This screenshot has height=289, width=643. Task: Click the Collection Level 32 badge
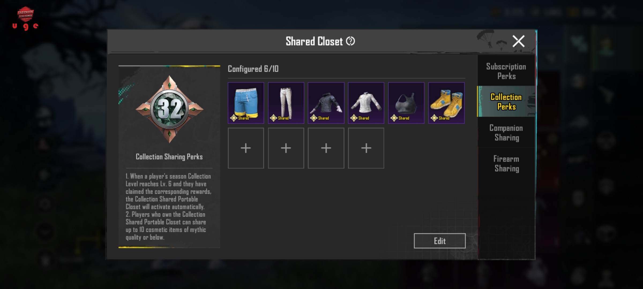coord(169,109)
